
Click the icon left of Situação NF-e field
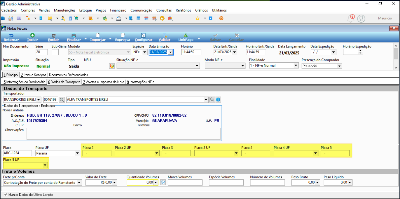[x=112, y=66]
